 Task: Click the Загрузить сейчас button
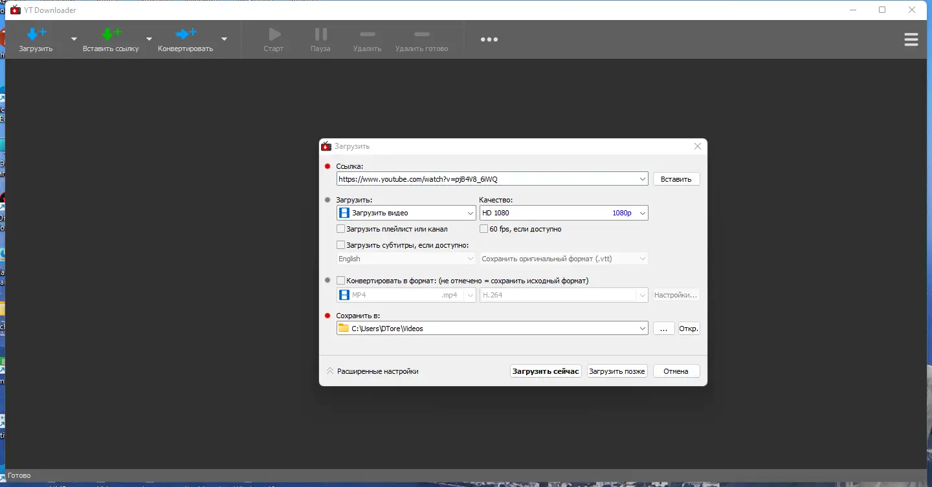tap(546, 371)
